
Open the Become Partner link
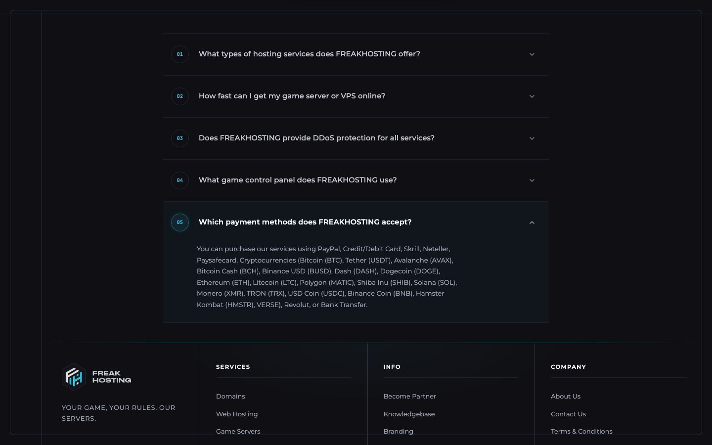(410, 397)
